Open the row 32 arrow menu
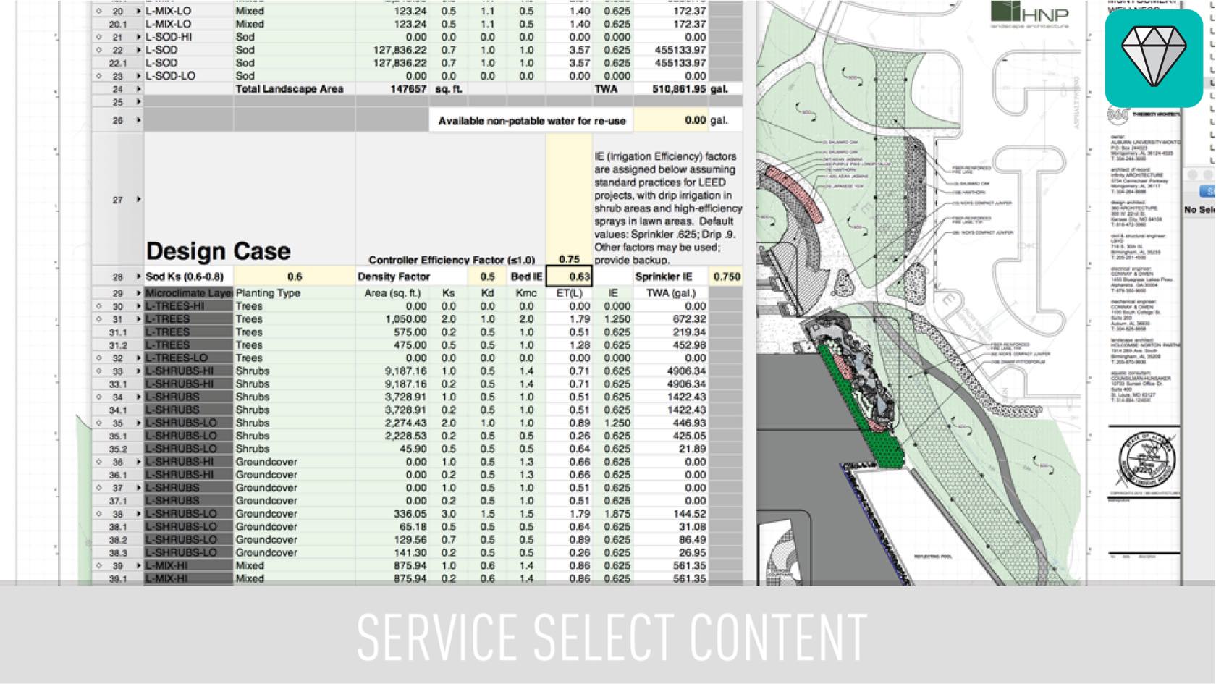Image resolution: width=1216 pixels, height=684 pixels. click(138, 358)
